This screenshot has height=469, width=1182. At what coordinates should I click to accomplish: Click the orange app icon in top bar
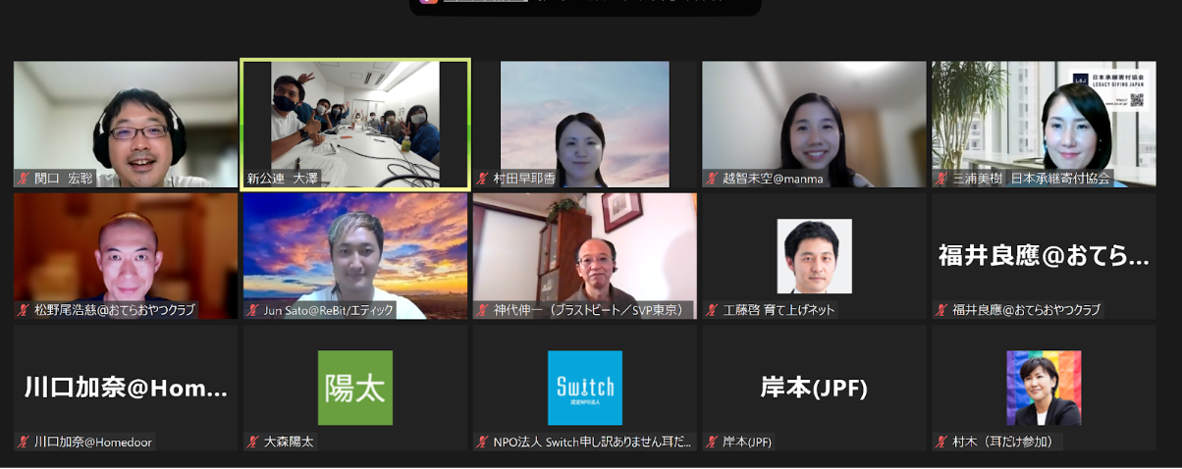point(428,1)
